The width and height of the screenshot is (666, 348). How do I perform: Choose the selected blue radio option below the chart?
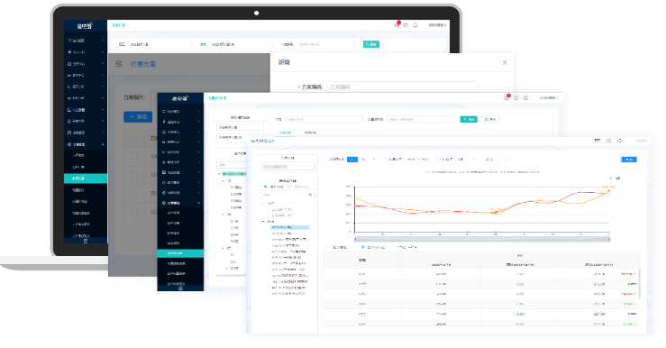[x=362, y=247]
